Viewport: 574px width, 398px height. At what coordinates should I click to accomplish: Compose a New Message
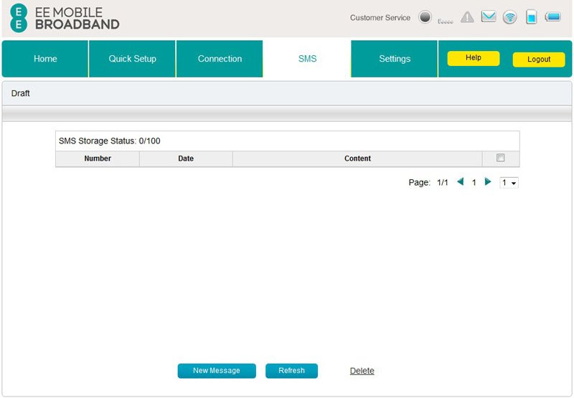coord(217,371)
